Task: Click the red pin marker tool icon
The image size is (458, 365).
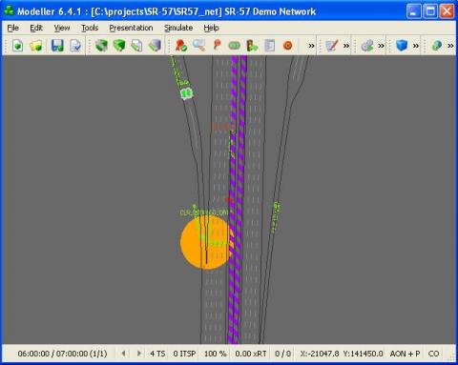Action: [218, 45]
